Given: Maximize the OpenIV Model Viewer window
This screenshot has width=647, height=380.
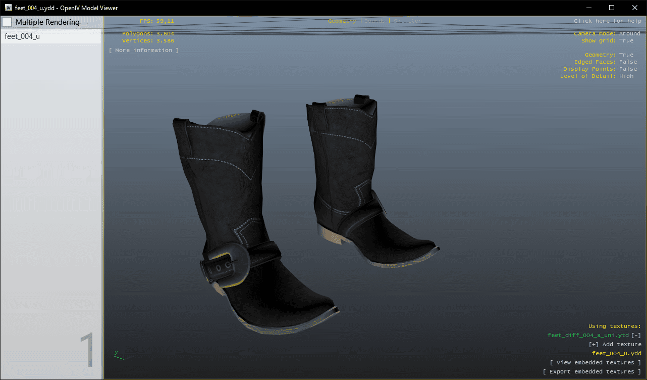Looking at the screenshot, I should (612, 8).
